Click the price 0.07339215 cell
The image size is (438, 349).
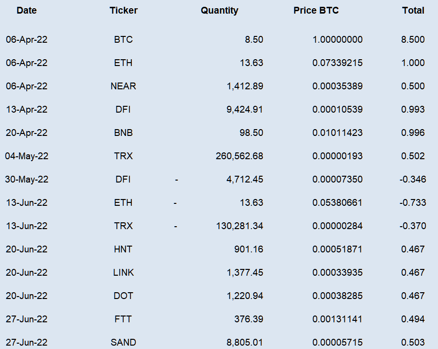[x=338, y=63]
